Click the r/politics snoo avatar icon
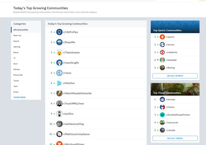The width and height of the screenshot is (206, 145). point(59,114)
